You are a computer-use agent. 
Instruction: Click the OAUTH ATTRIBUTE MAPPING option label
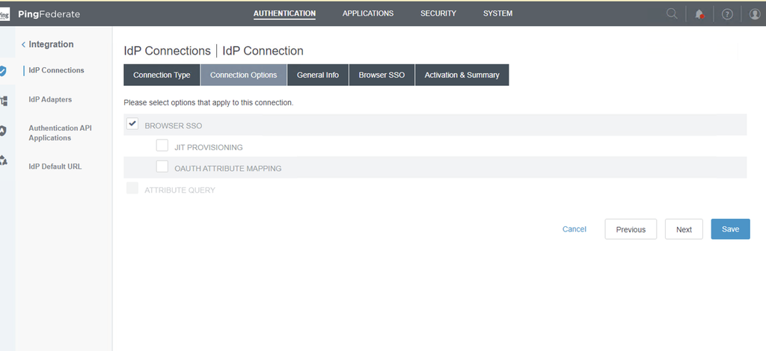(228, 169)
